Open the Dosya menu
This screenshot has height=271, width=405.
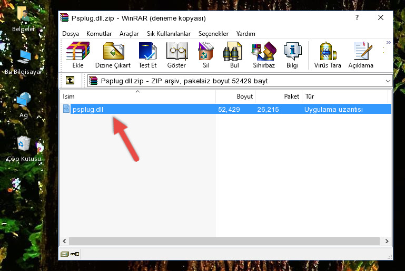click(71, 34)
